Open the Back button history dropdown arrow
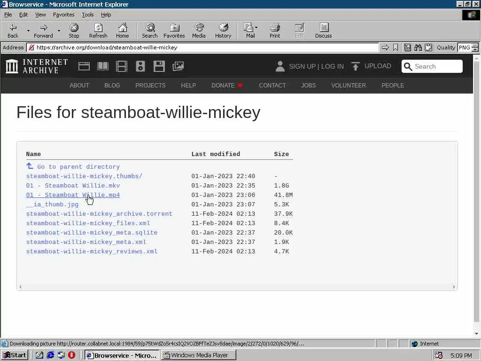The height and width of the screenshot is (361, 481). point(28,31)
